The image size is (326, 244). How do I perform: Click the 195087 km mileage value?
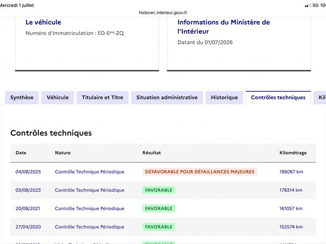coord(291,172)
